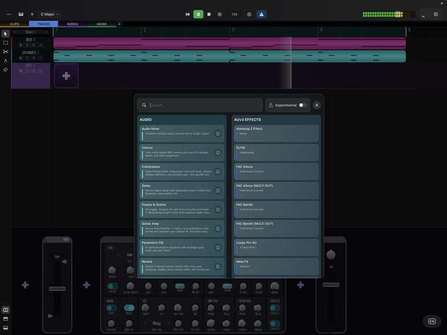Click bar 3 marker on timeline ruler
The image size is (447, 335).
pyautogui.click(x=233, y=30)
